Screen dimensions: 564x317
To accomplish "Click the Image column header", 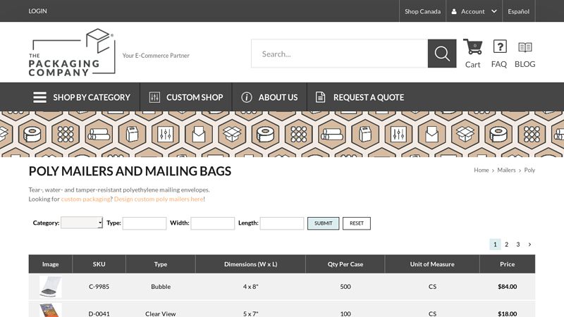I will coord(50,264).
